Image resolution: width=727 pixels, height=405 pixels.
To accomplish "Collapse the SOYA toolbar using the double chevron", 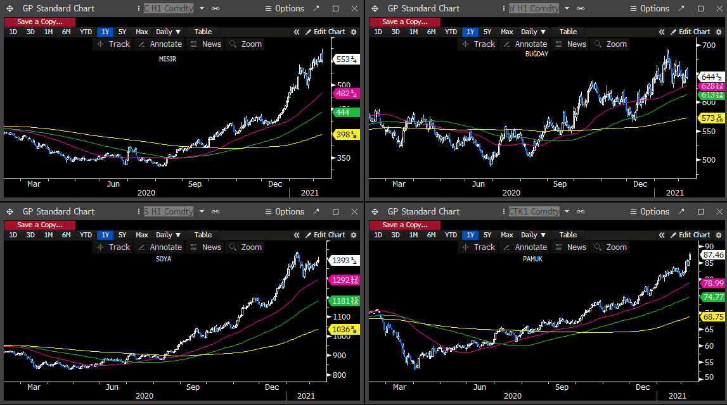I will point(297,235).
